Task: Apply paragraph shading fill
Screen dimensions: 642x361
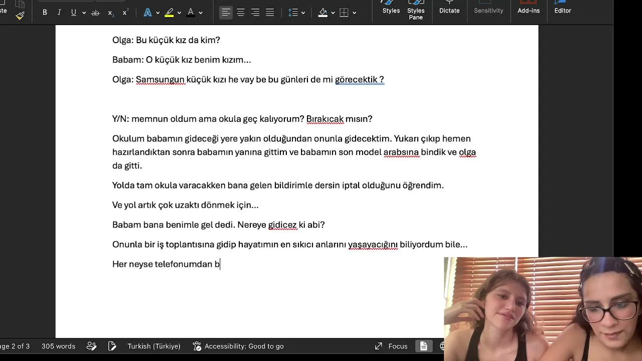Action: click(323, 13)
